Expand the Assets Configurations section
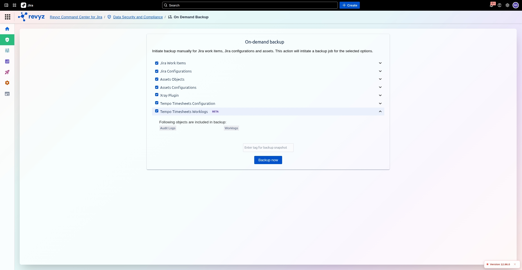This screenshot has height=270, width=522. pyautogui.click(x=380, y=87)
